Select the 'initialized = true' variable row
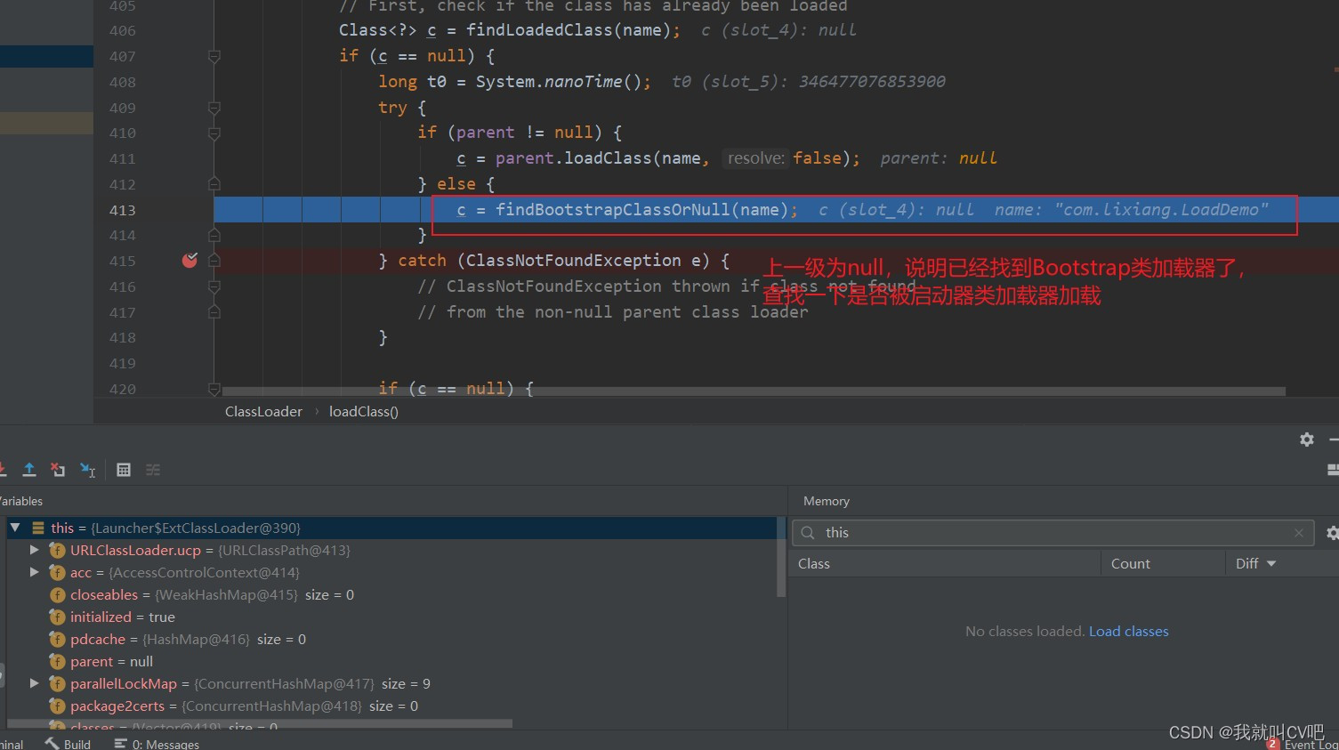Viewport: 1339px width, 750px height. [391, 617]
